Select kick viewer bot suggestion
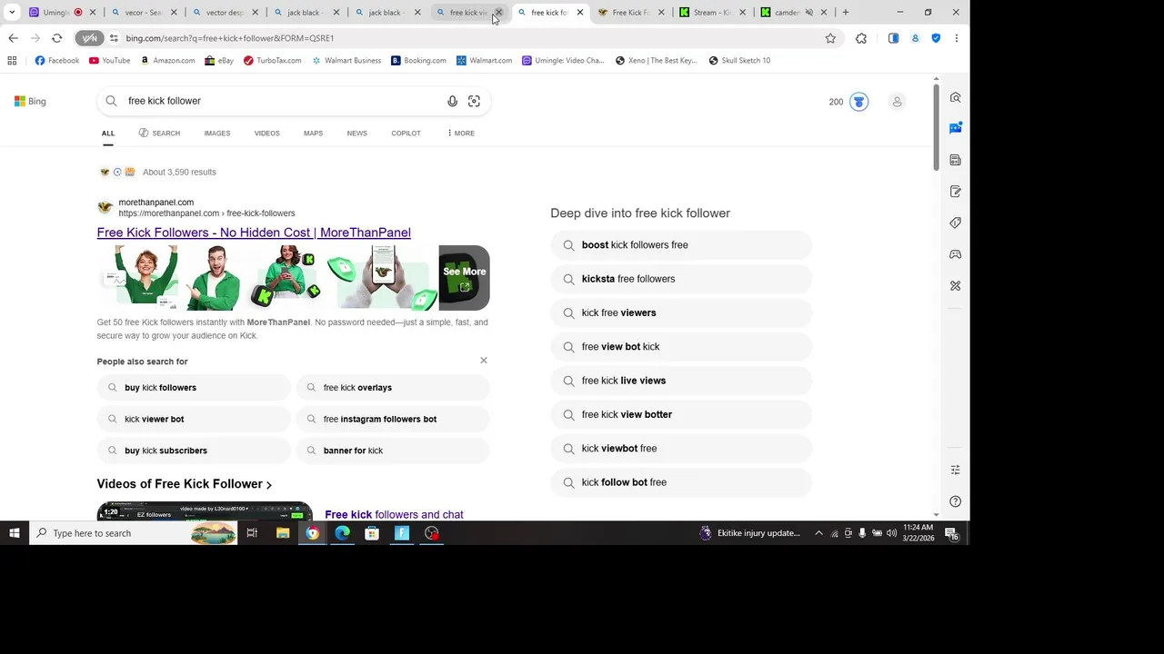Image resolution: width=1164 pixels, height=654 pixels. (x=193, y=420)
